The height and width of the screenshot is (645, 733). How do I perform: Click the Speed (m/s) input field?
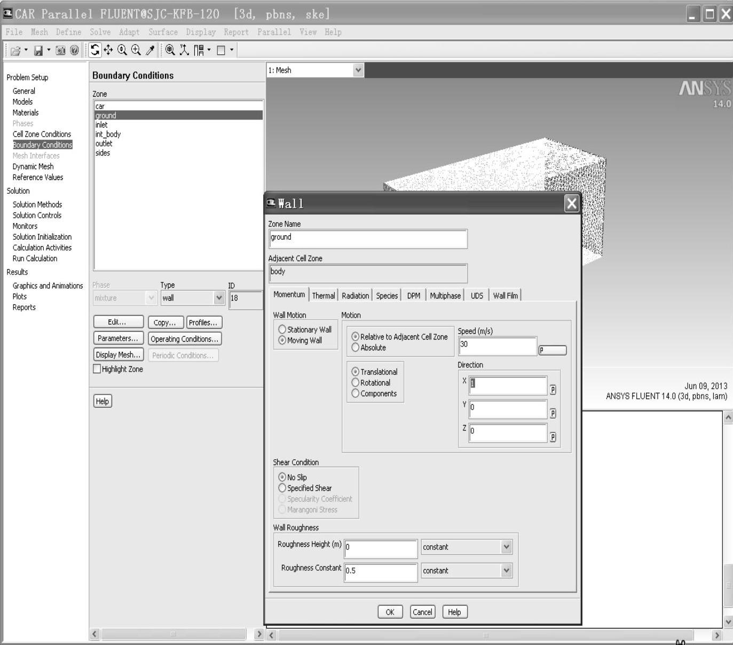[x=497, y=346]
